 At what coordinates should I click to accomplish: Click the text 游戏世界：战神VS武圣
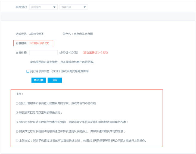[30, 34]
